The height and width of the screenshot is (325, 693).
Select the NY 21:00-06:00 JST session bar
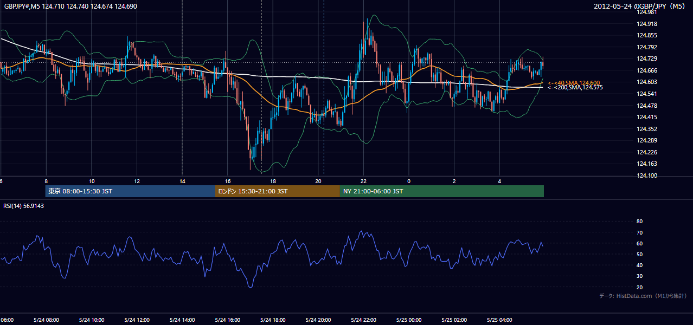coord(442,191)
